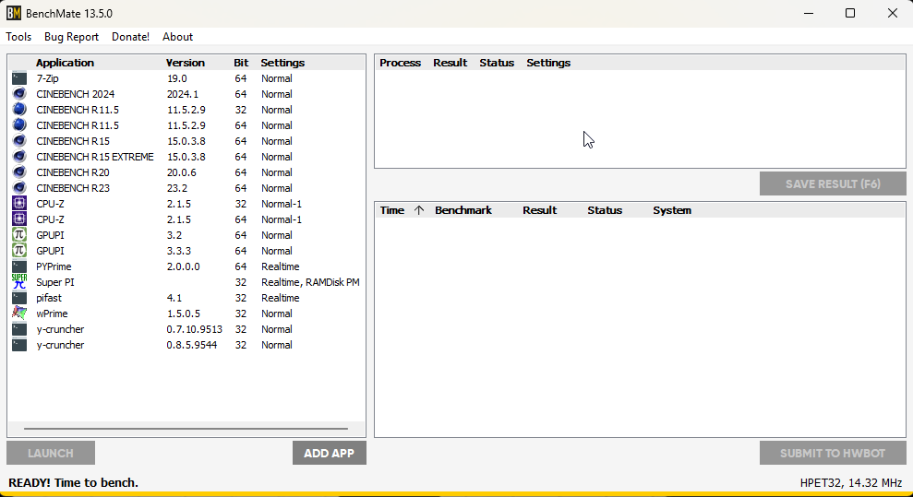Select the PYPrime terminal icon

[19, 266]
